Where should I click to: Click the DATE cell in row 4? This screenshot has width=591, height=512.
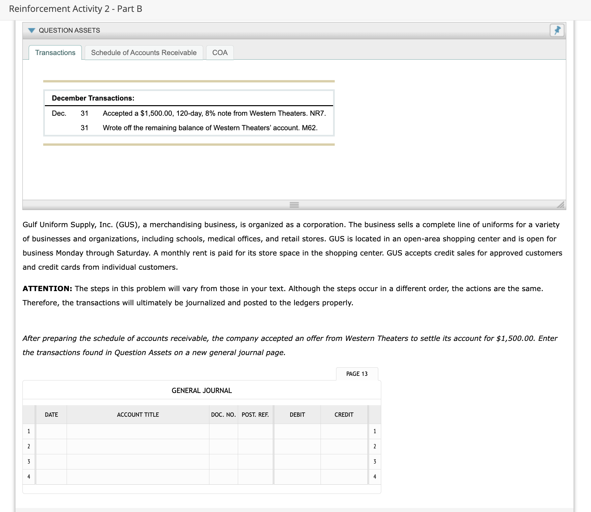coord(51,477)
